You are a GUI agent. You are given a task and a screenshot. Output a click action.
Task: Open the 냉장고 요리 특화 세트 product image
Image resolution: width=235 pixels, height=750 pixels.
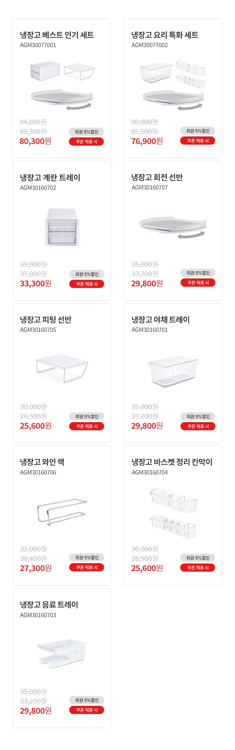173,85
